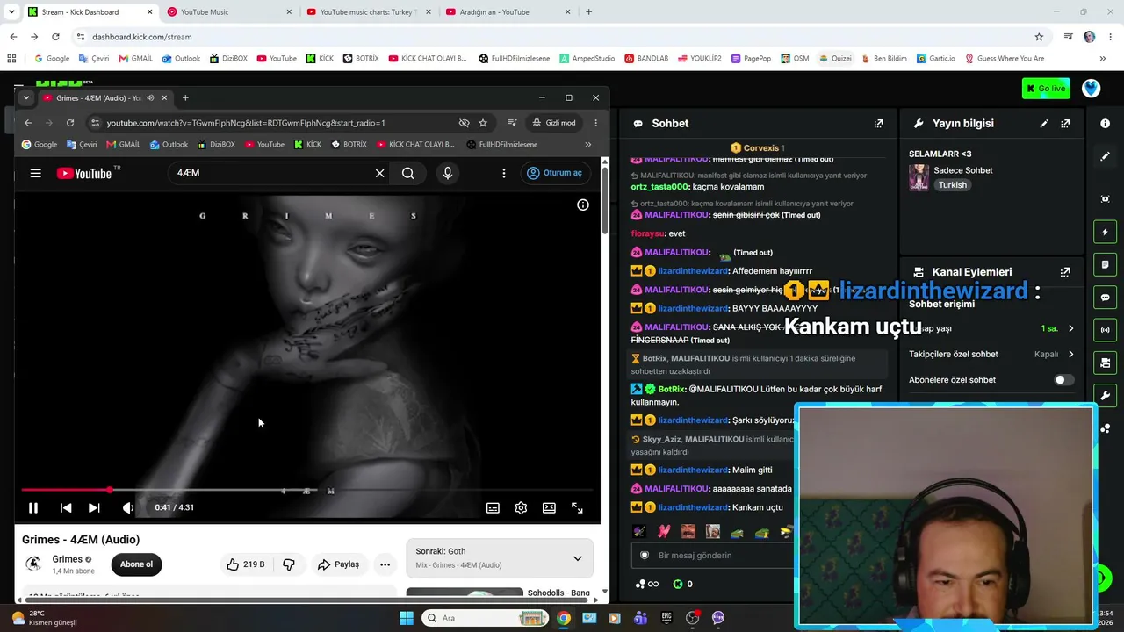Share the video with Paylaş
Viewport: 1124px width, 632px height.
[x=338, y=564]
